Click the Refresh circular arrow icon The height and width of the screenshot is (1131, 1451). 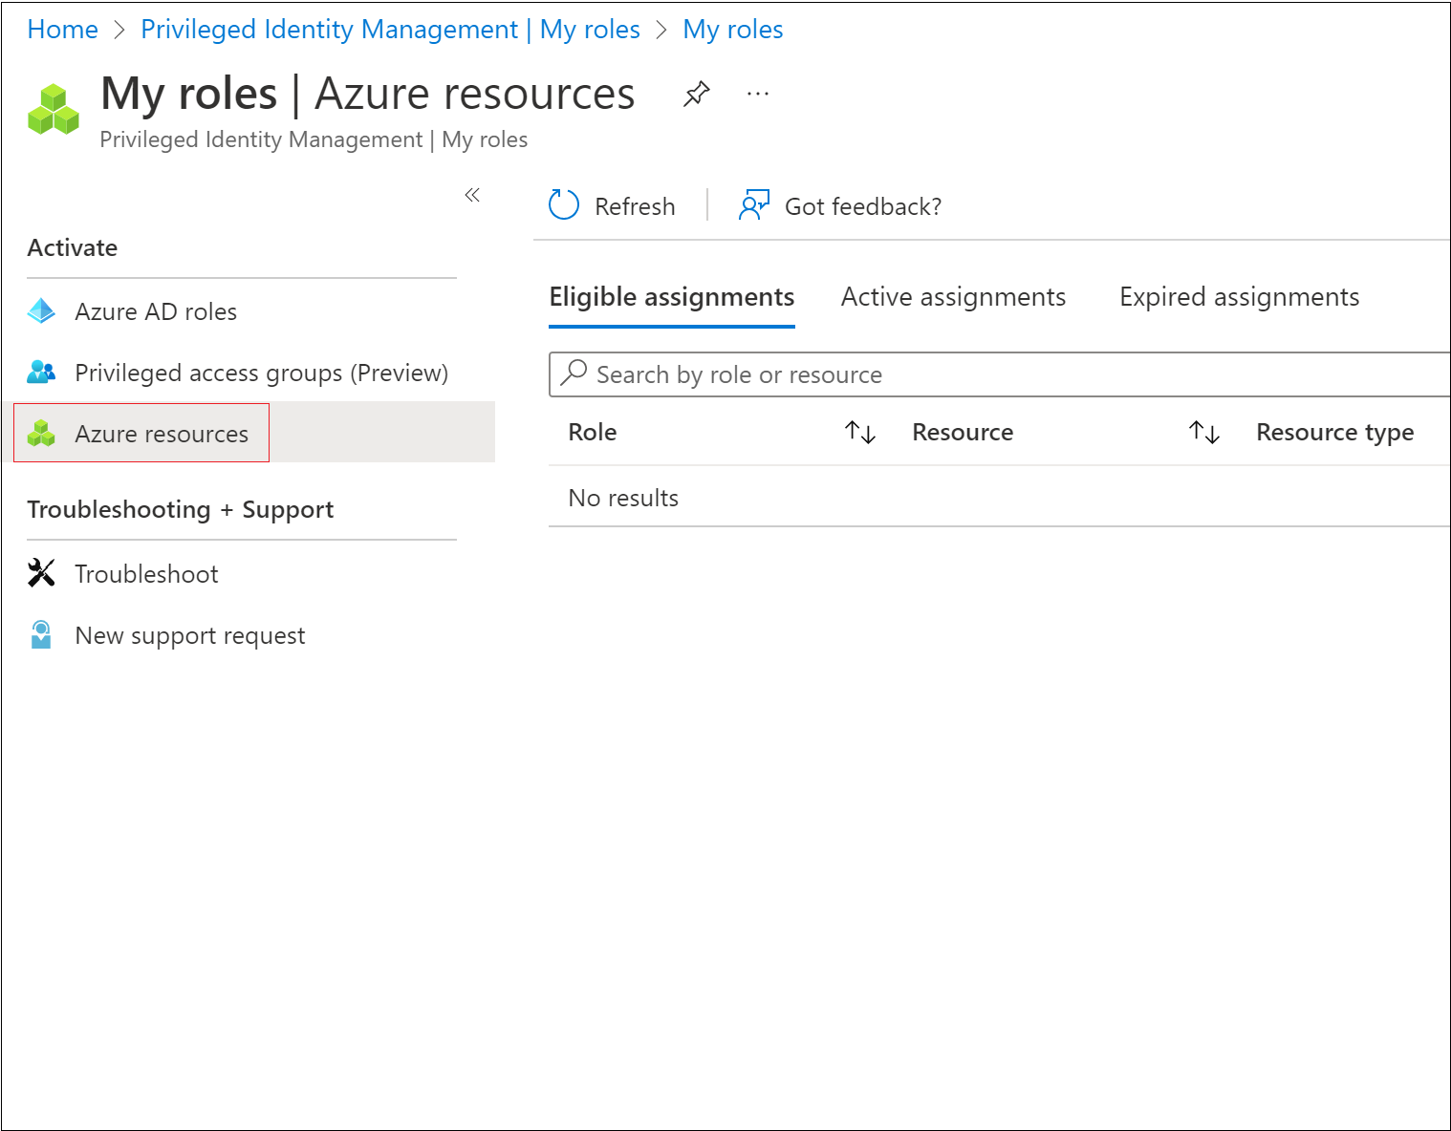pos(564,204)
